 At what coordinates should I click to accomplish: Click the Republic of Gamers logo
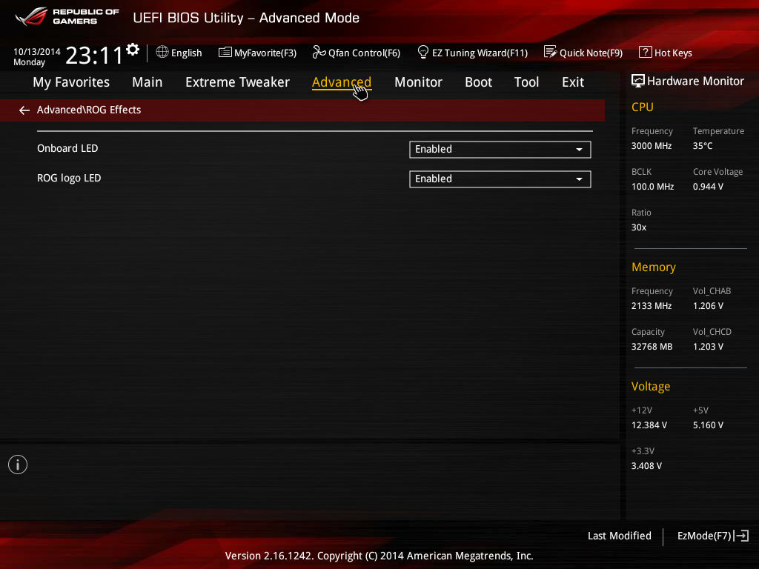click(x=67, y=17)
